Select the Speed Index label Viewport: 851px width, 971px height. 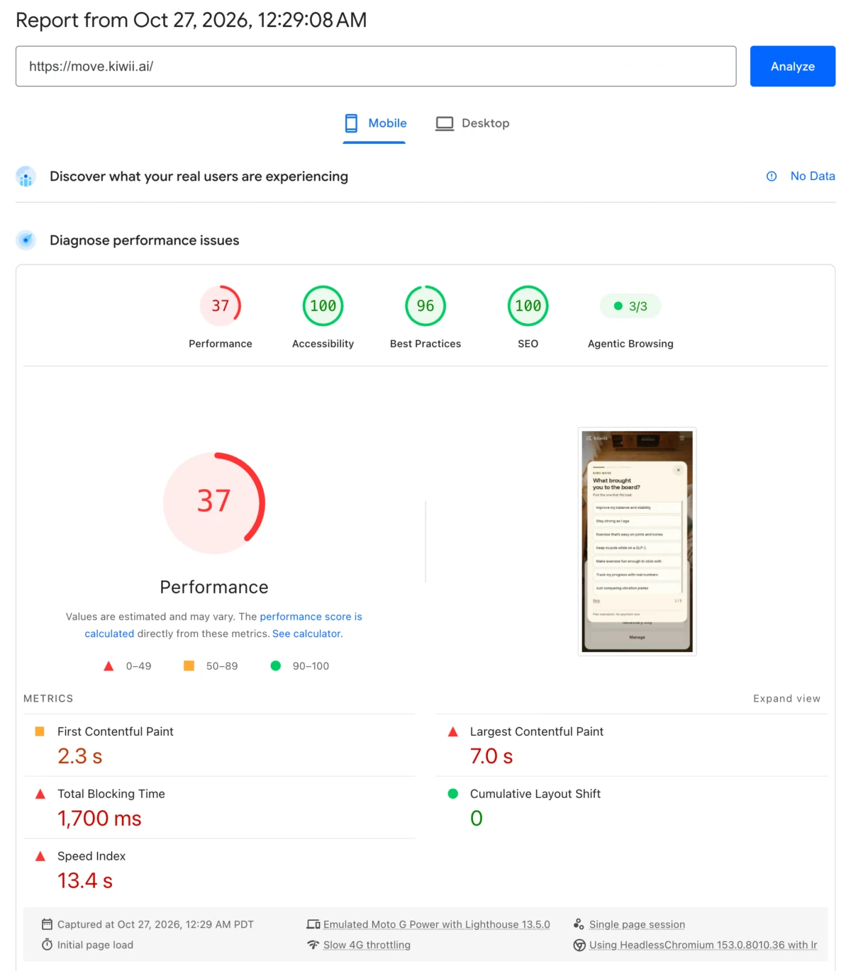click(91, 856)
